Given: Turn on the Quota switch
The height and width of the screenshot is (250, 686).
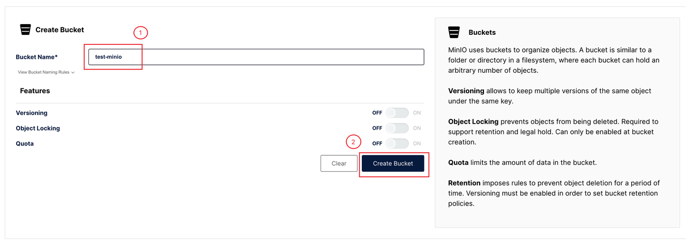Looking at the screenshot, I should [397, 143].
